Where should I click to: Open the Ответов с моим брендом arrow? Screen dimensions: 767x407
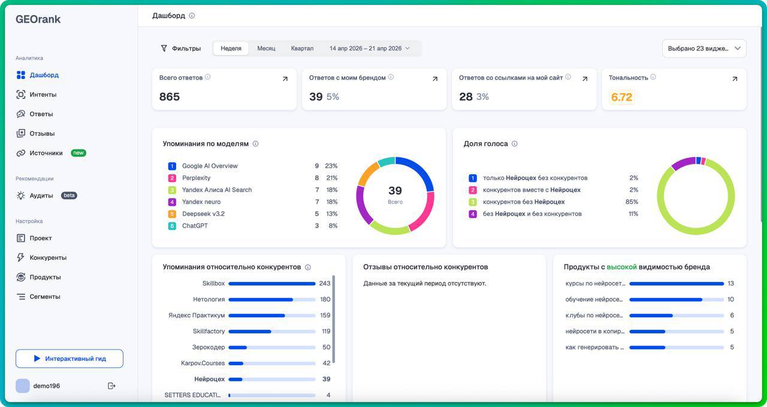coord(435,79)
